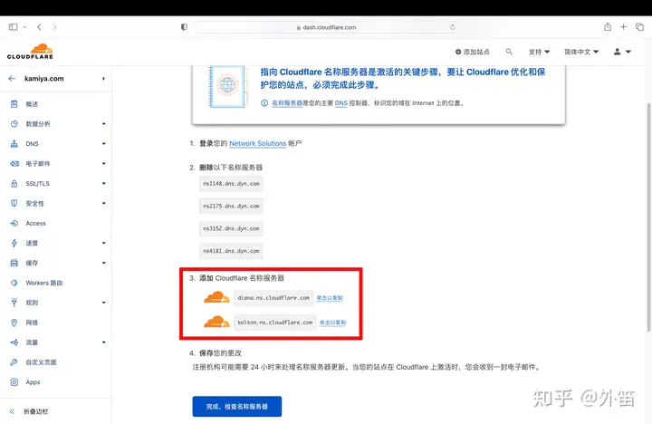The image size is (652, 424).
Task: Select the diana.ns.cloudflare.com nameserver box
Action: [273, 298]
